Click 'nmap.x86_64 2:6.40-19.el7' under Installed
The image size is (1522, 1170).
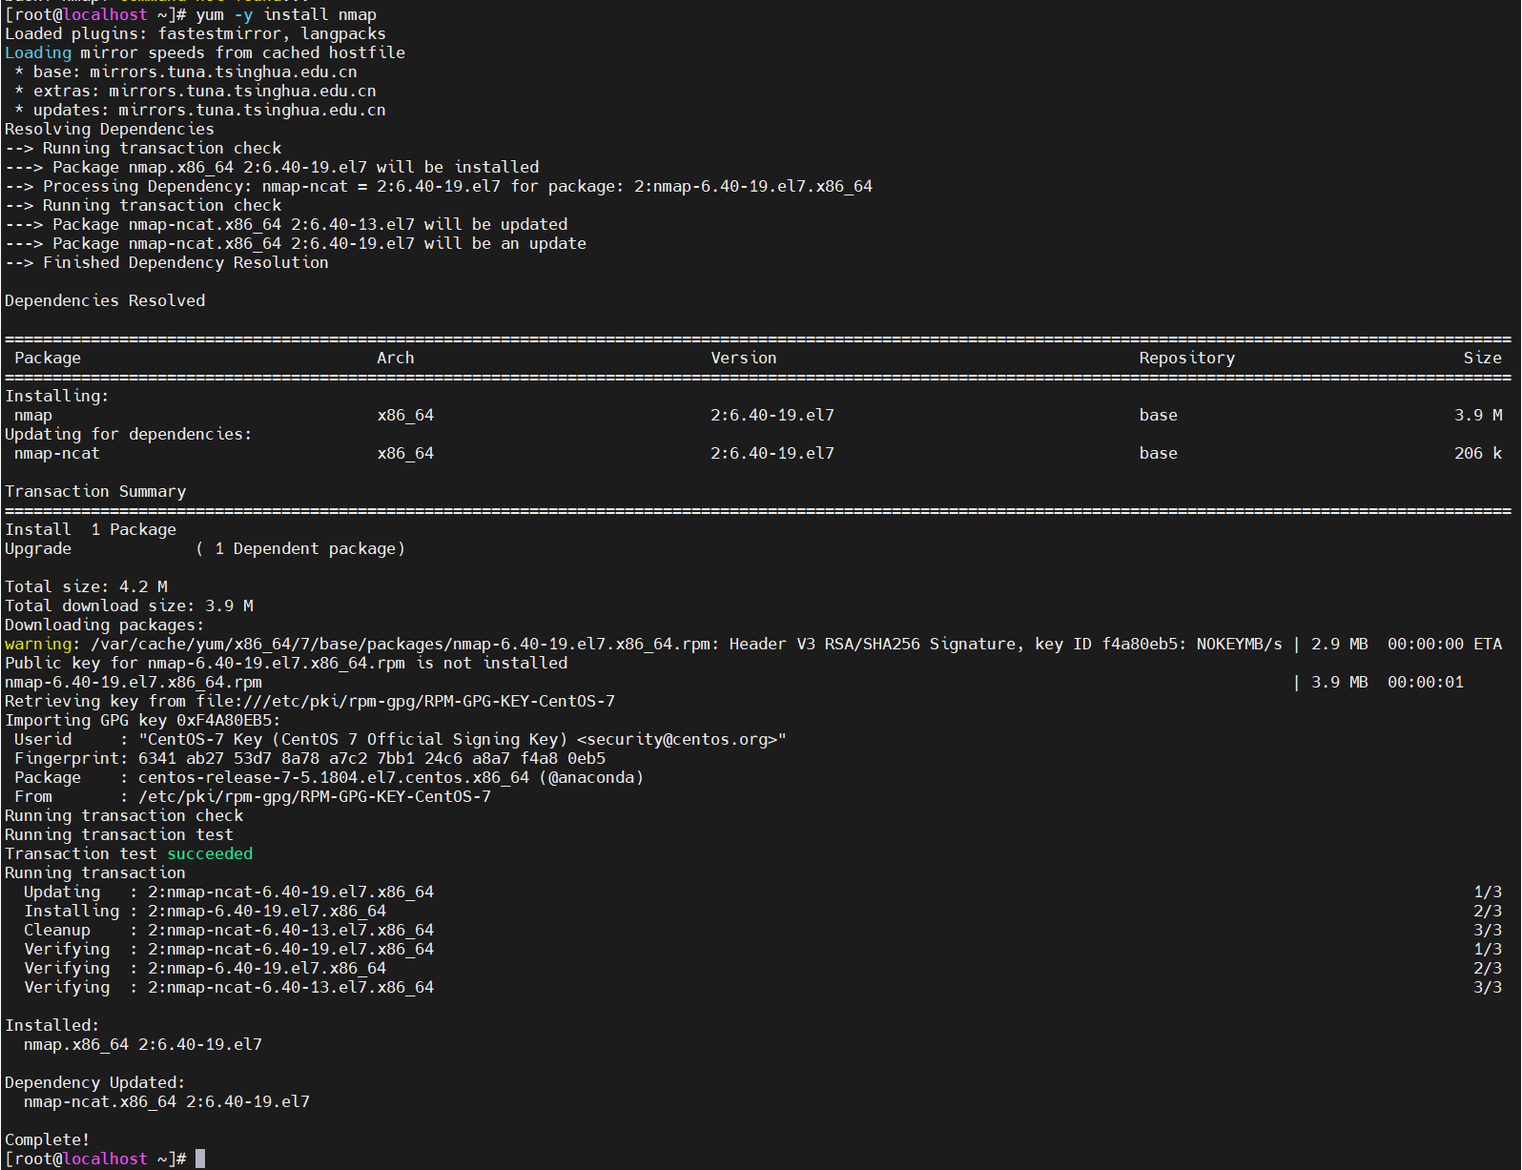point(143,1044)
